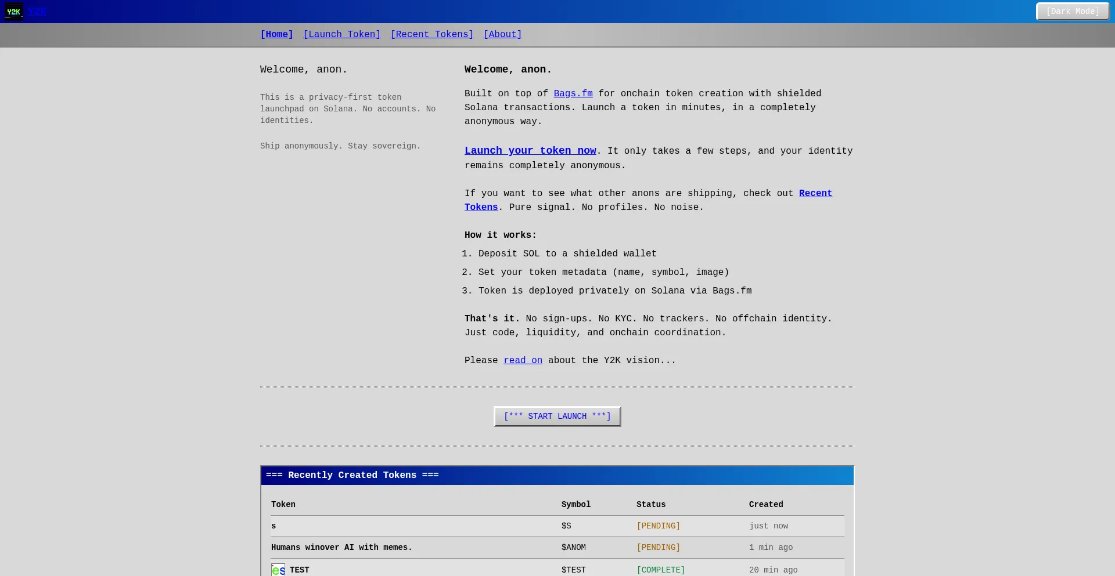Click the 'read on' link

point(523,360)
